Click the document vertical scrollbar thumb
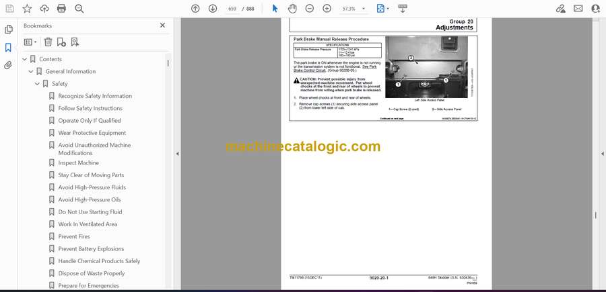The image size is (606, 292). point(596,215)
